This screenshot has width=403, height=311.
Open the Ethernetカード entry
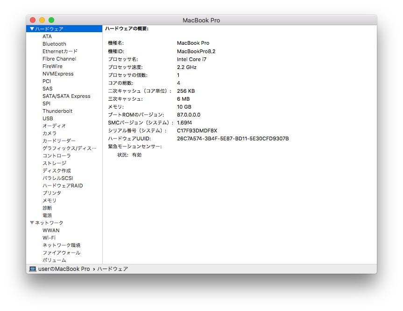click(60, 51)
